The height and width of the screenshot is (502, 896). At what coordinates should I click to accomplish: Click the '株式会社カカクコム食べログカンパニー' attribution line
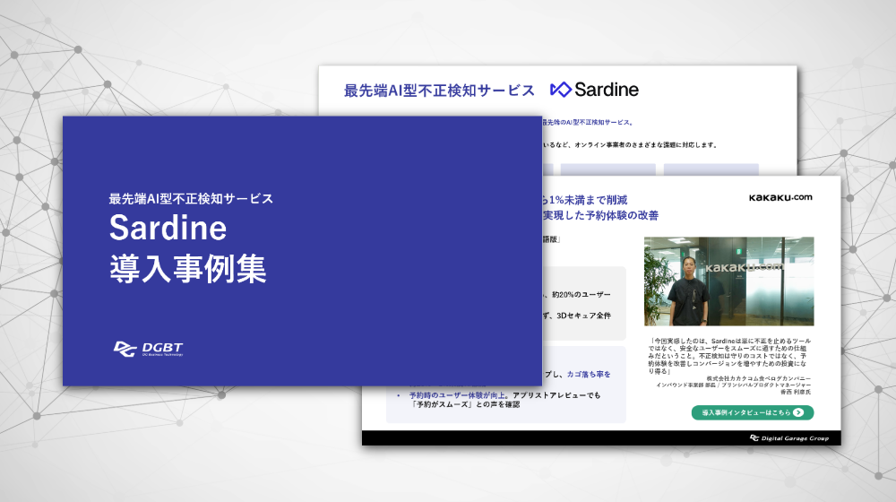(758, 378)
